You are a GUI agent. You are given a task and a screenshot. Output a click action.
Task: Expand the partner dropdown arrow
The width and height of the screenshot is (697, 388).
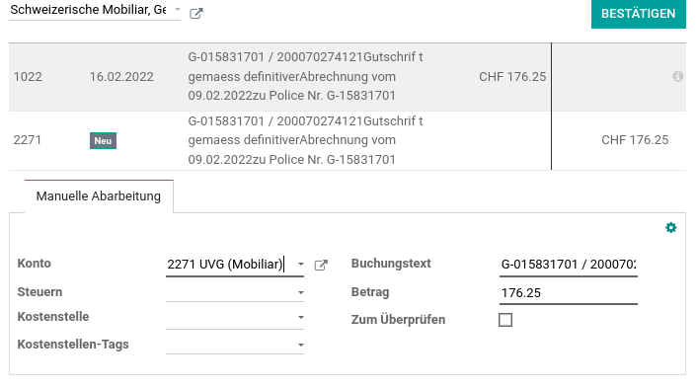[x=178, y=9]
